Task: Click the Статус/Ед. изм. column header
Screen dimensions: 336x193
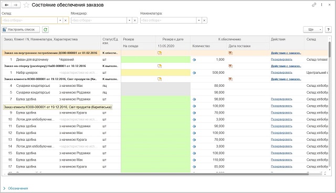Action: point(111,43)
